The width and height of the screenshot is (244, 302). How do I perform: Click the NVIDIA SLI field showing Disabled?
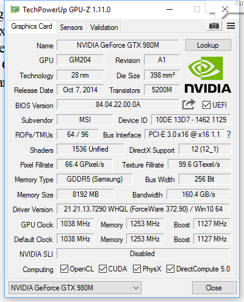click(x=143, y=254)
